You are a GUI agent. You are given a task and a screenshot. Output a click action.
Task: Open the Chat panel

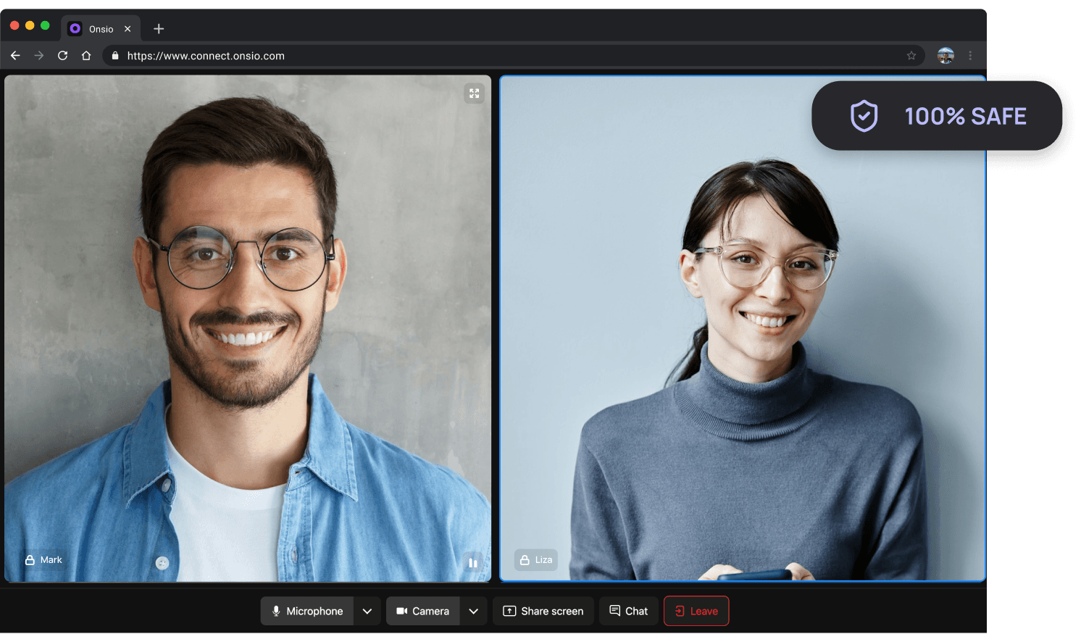tap(629, 611)
